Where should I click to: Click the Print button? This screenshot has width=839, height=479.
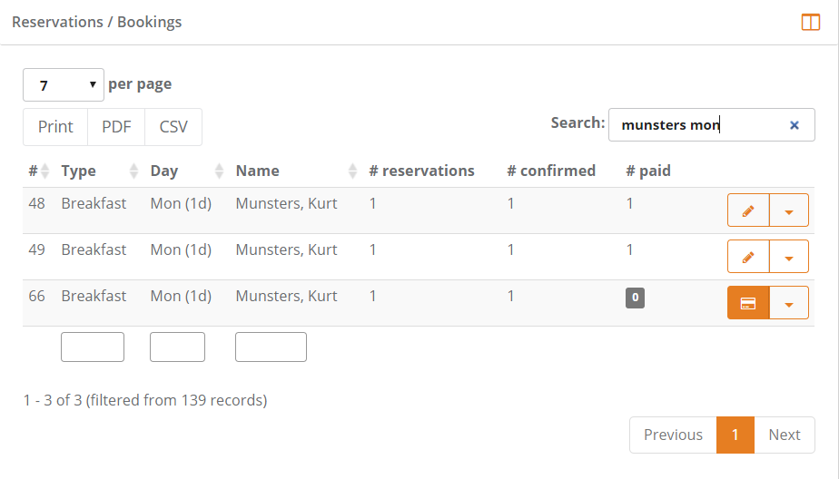pyautogui.click(x=55, y=127)
